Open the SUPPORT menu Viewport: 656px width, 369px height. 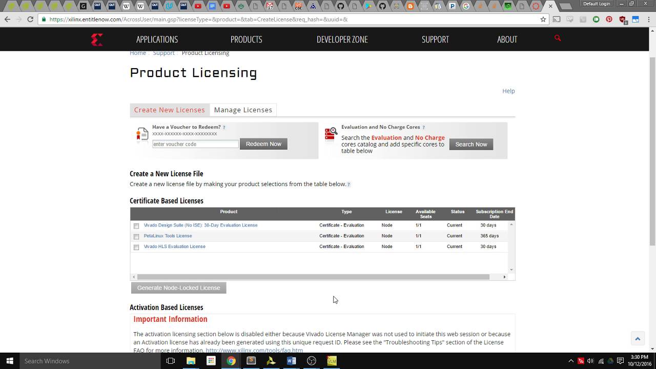click(x=435, y=39)
